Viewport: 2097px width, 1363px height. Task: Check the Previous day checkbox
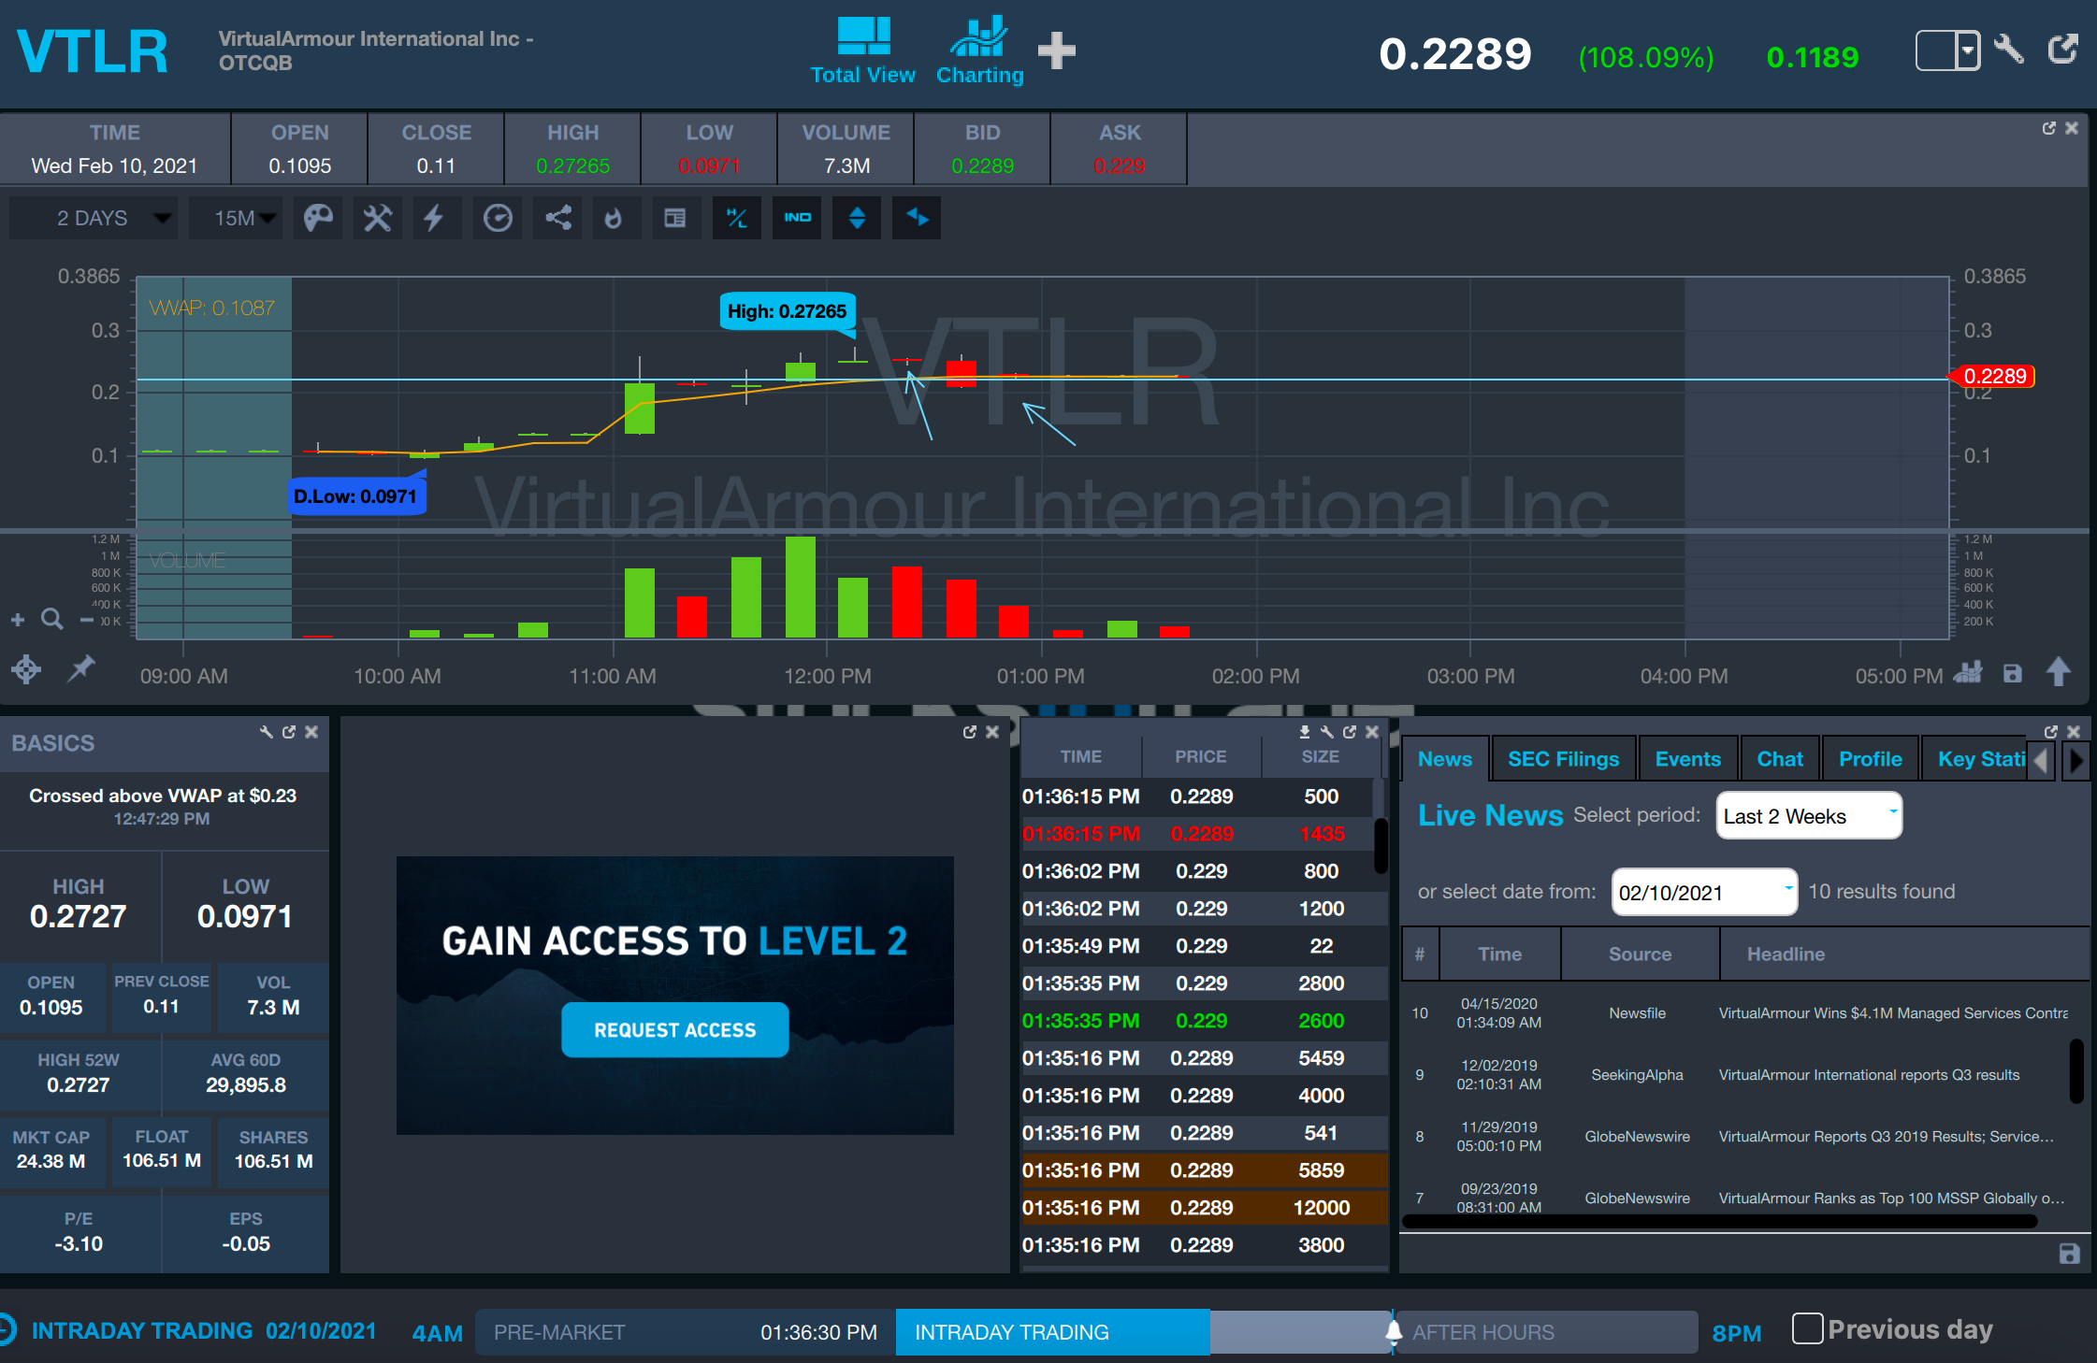coord(1807,1328)
